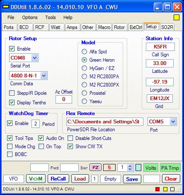The height and width of the screenshot is (195, 184).
Task: Click the light blue square beside Volts
Action: (138, 168)
